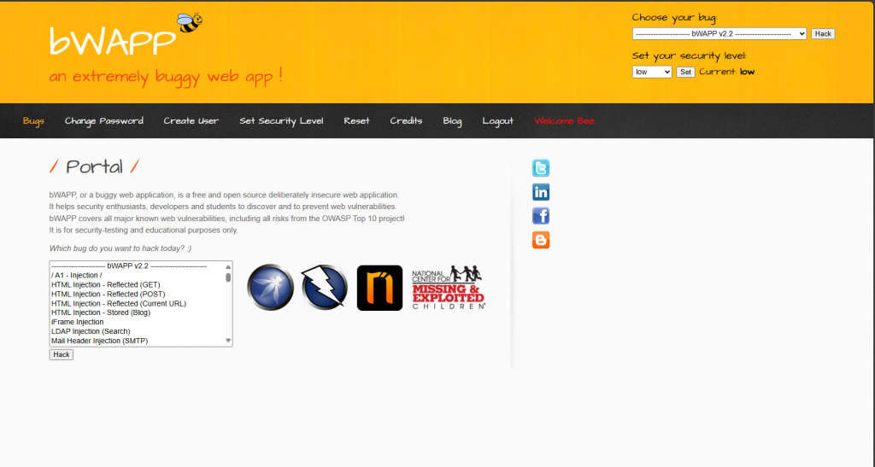Select the / A1 - Injection / entry

(x=138, y=275)
